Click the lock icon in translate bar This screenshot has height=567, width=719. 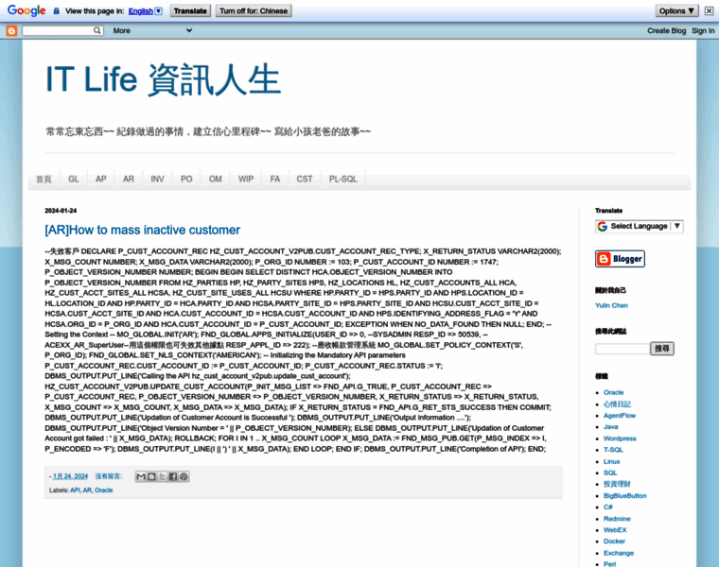click(56, 11)
